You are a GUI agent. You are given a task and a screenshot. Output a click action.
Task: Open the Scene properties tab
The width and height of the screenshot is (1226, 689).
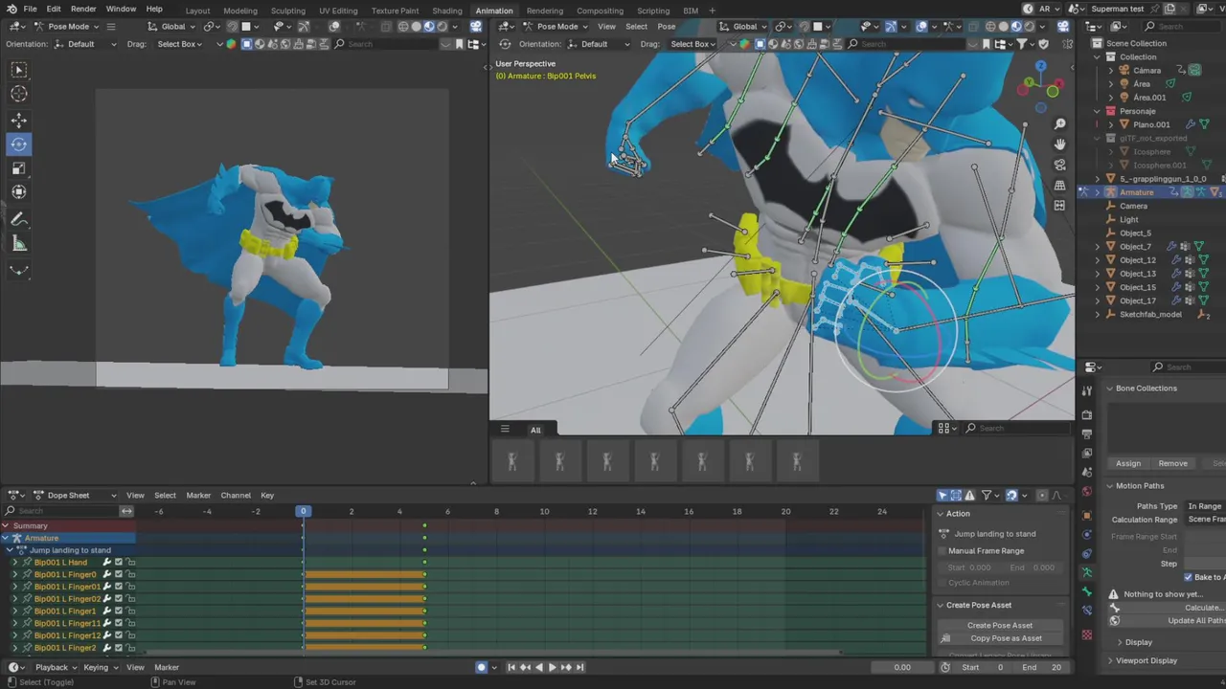pyautogui.click(x=1086, y=473)
